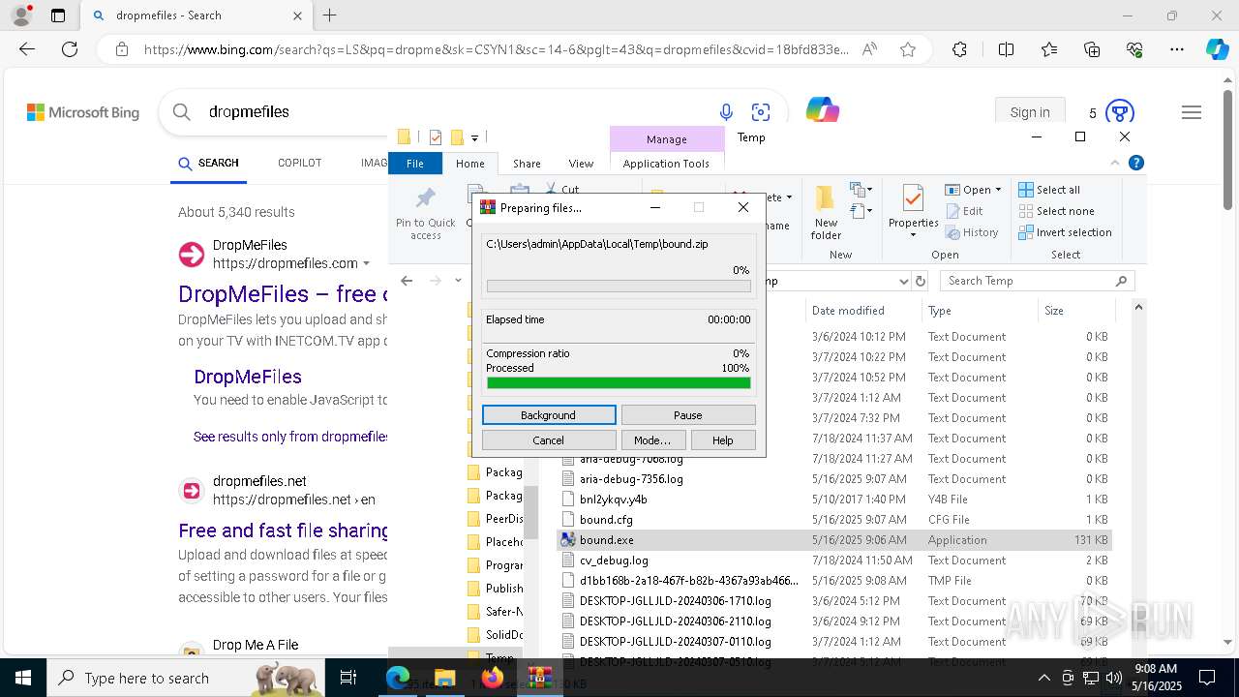
Task: Open the Application Tools tab
Action: (666, 164)
